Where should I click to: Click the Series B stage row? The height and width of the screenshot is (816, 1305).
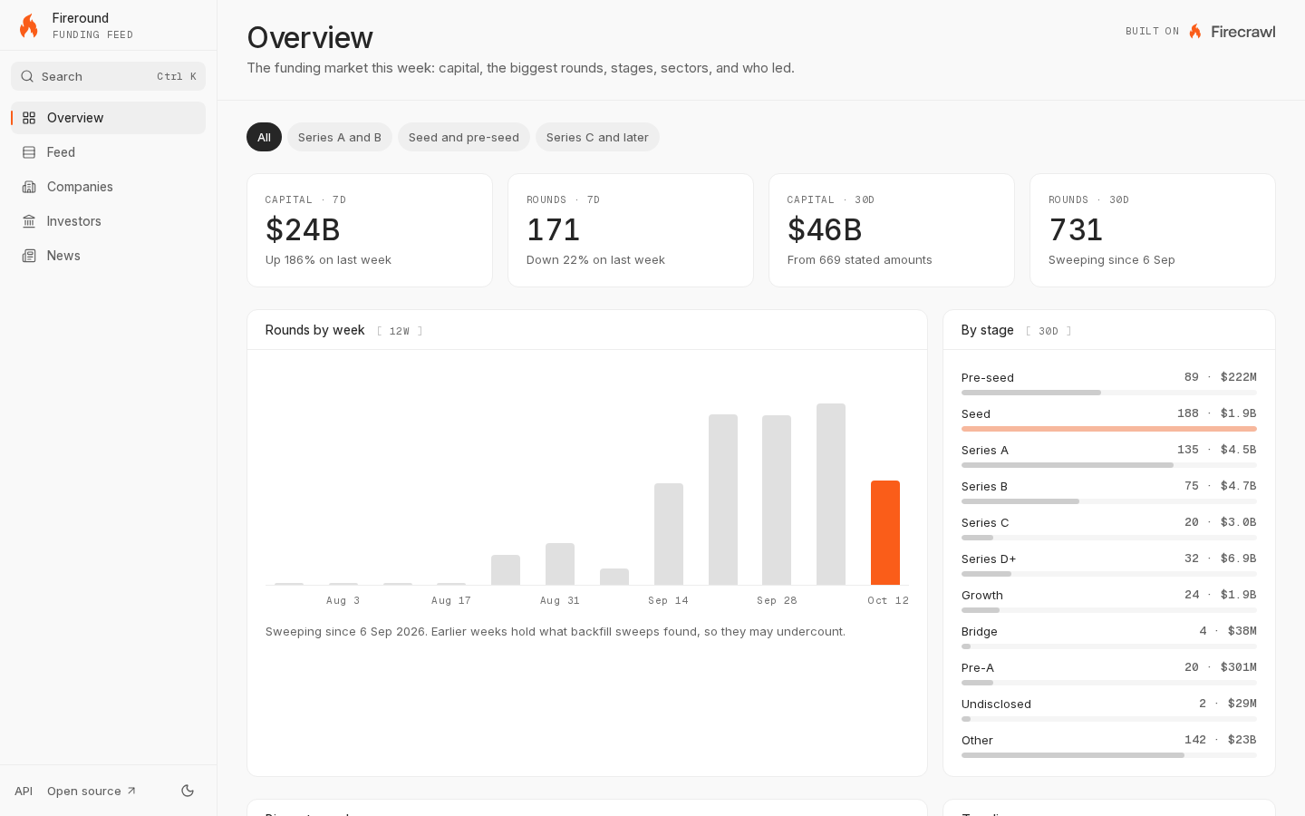[1109, 491]
